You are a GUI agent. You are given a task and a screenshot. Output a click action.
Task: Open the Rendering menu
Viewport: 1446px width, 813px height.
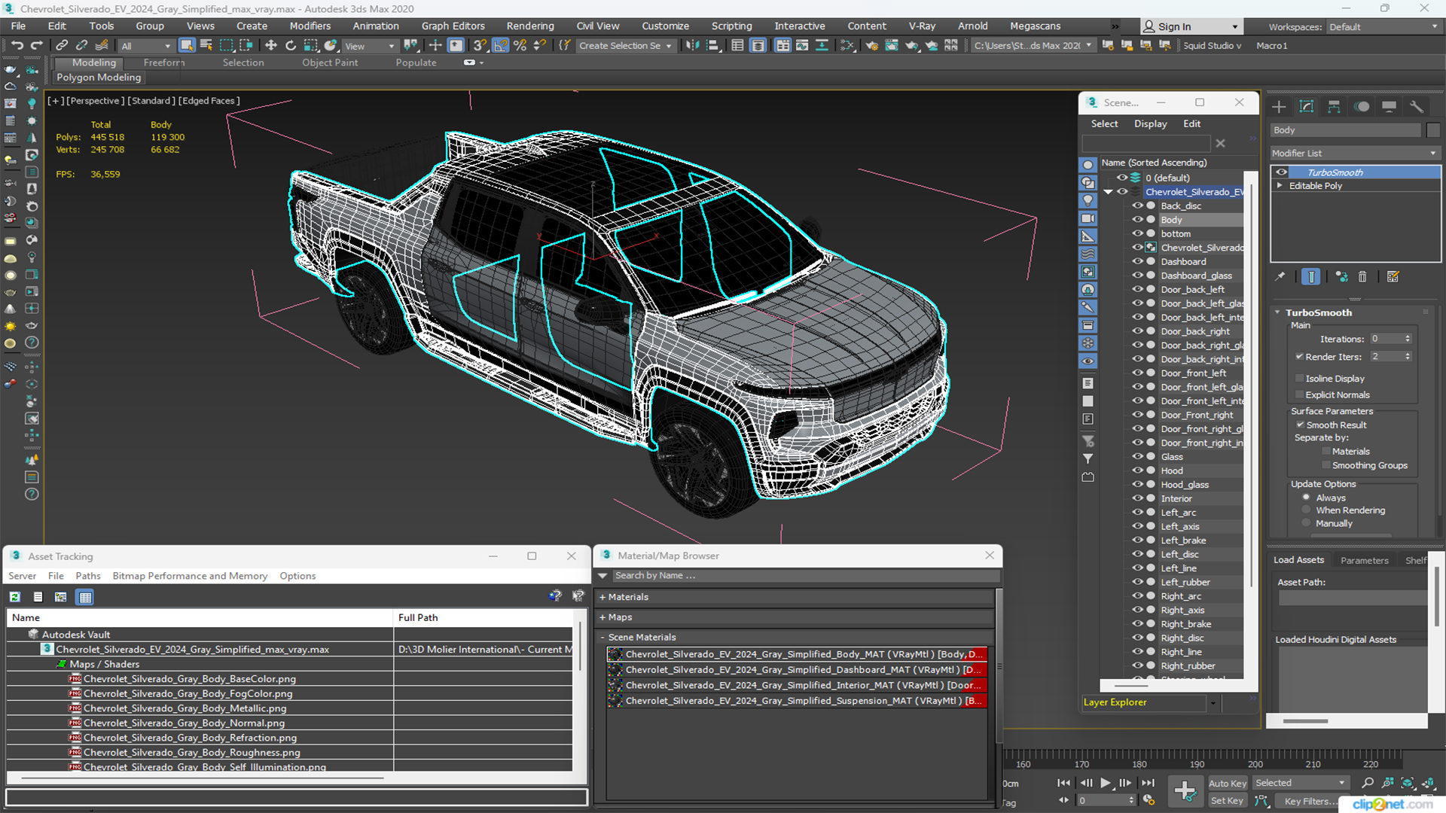click(x=530, y=26)
